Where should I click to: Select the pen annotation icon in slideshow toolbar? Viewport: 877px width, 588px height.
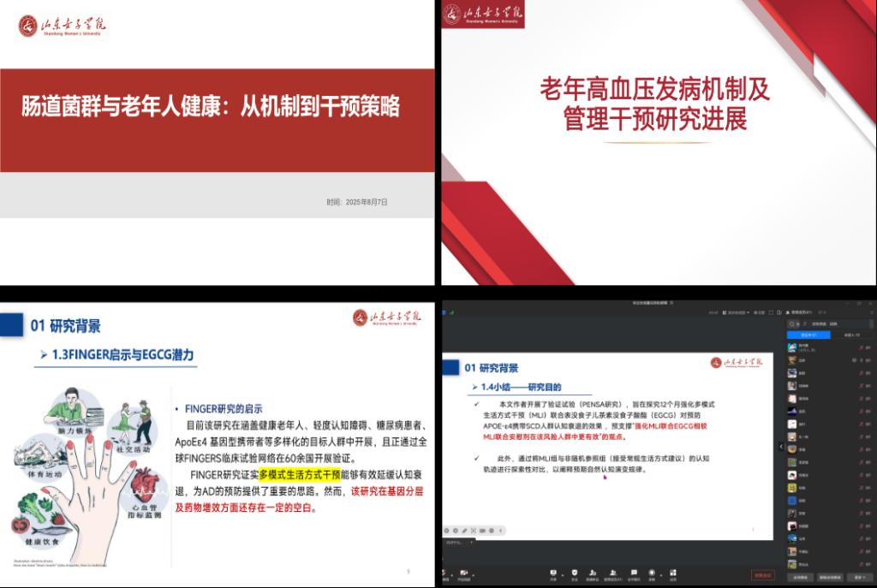pyautogui.click(x=464, y=531)
